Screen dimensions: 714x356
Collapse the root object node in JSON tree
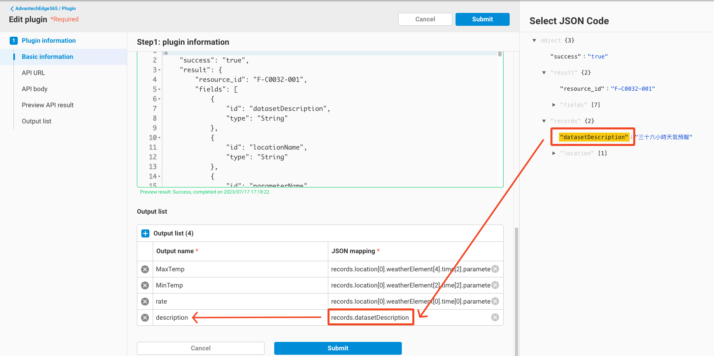(534, 40)
